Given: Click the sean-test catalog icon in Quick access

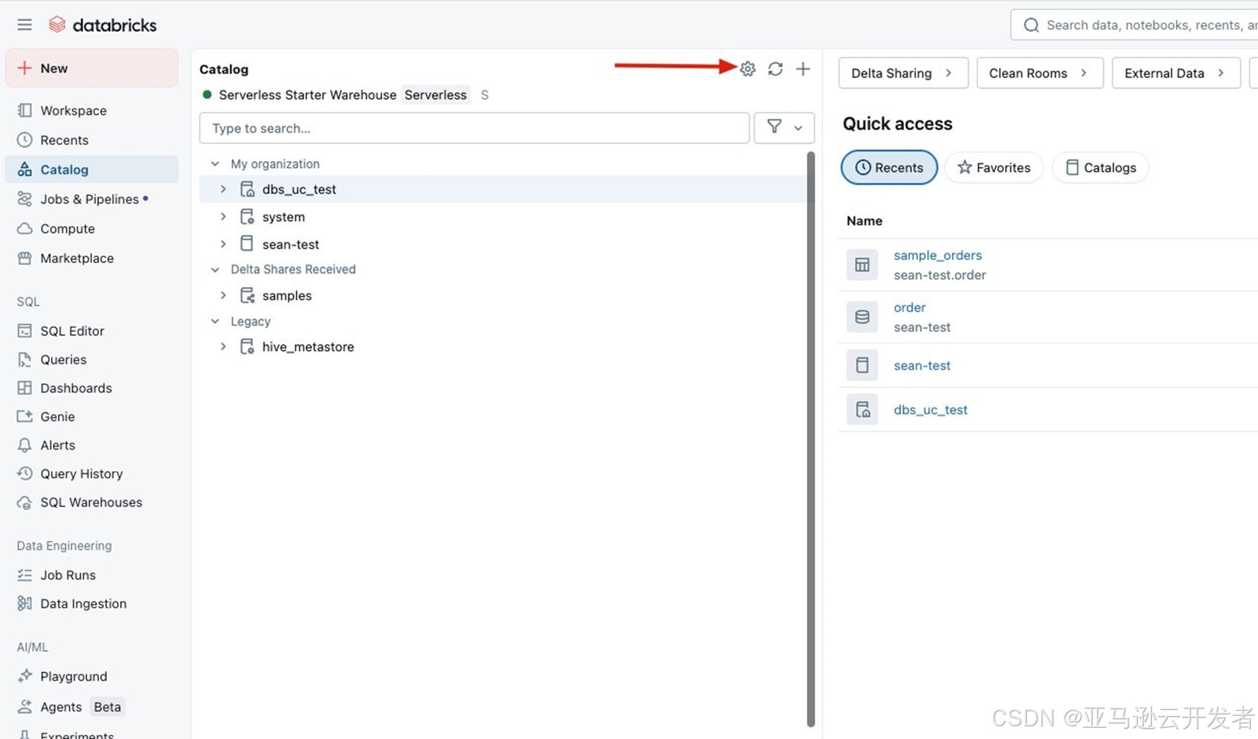Looking at the screenshot, I should [x=862, y=365].
